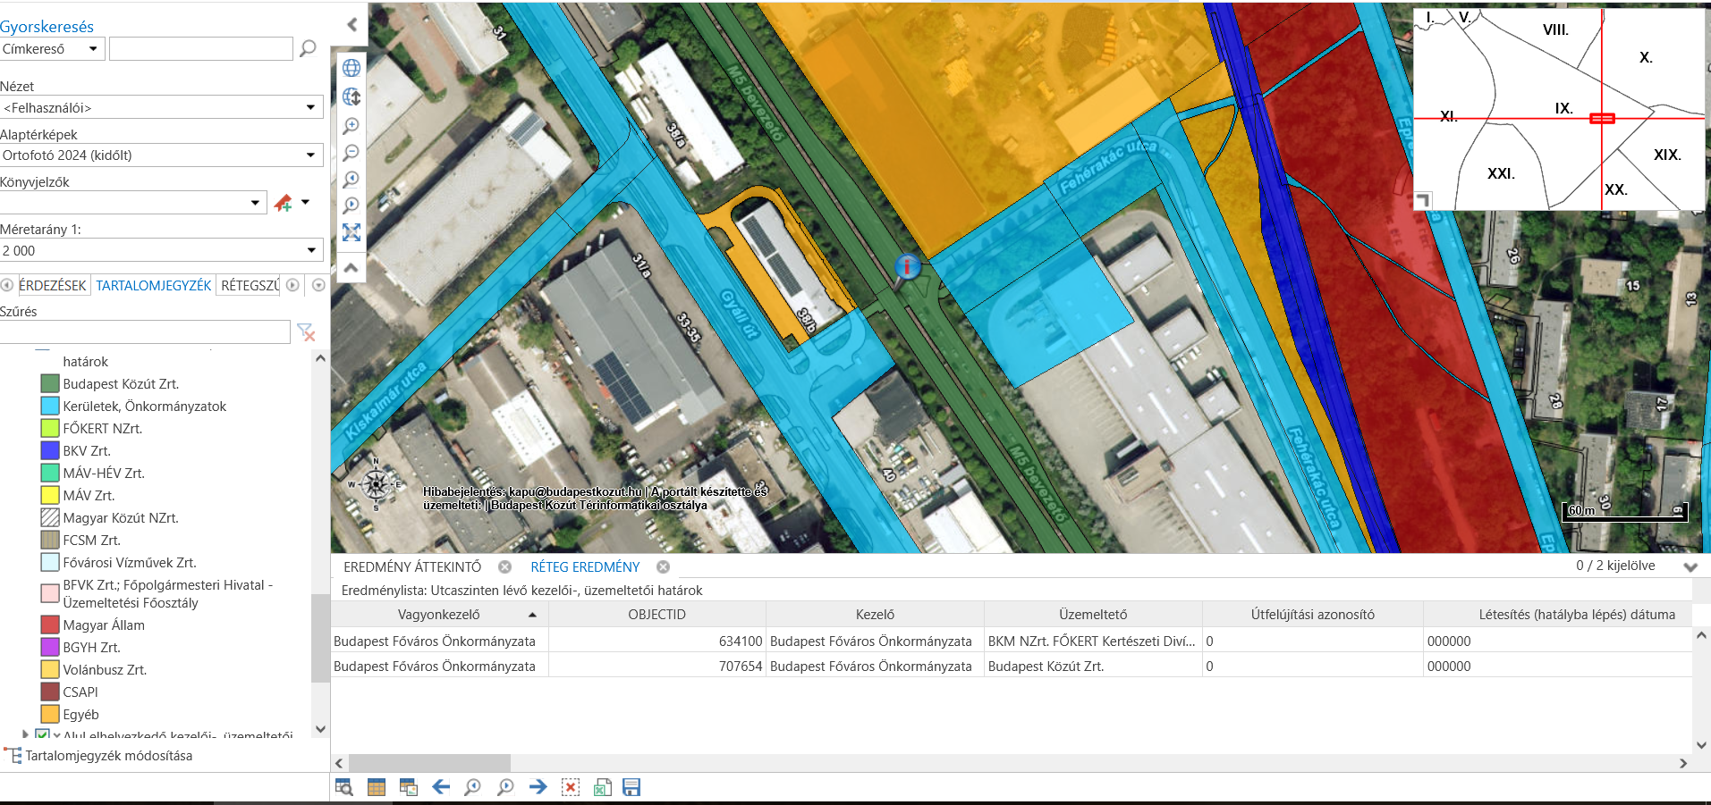Click the add bookmark icon

click(284, 203)
